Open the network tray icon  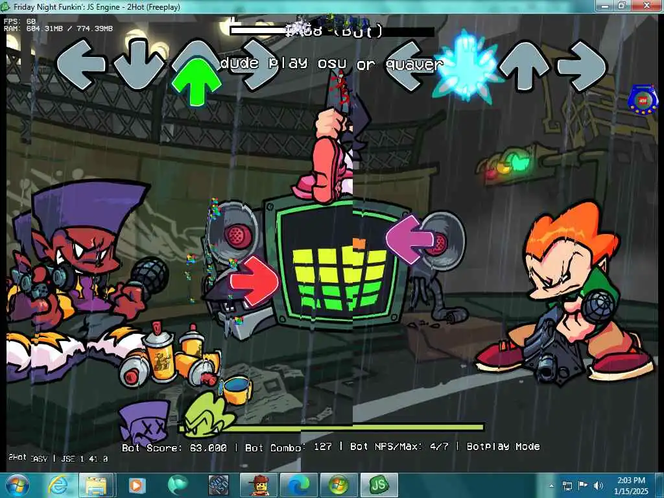[567, 486]
